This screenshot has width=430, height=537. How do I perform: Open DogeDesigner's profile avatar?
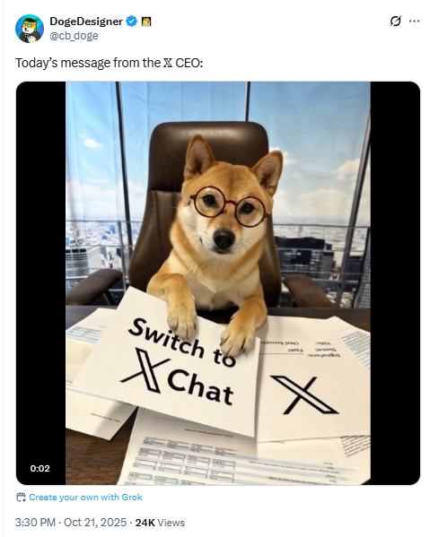(30, 29)
